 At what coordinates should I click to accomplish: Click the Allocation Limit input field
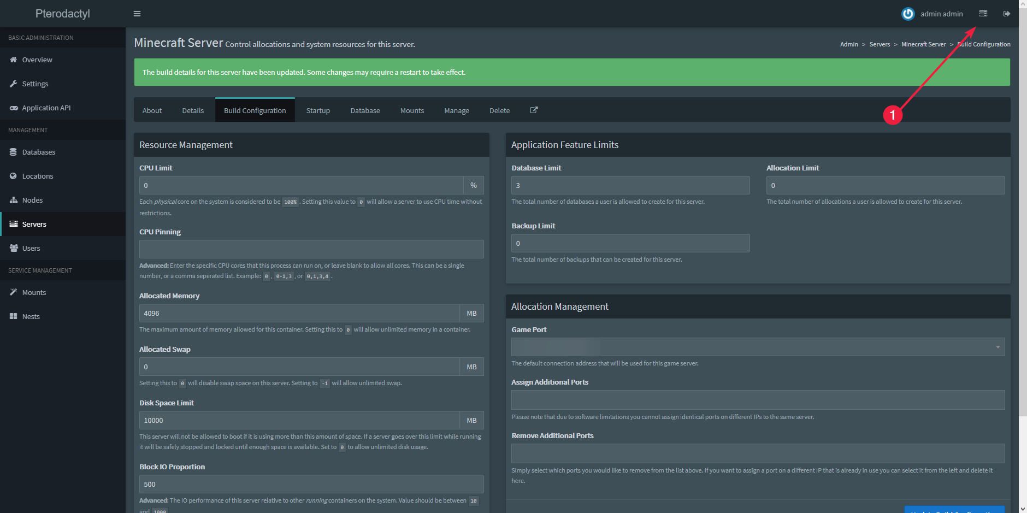[x=886, y=185]
